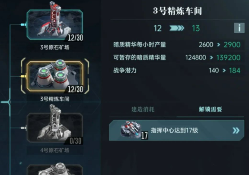Click the 12/30 level badge on 3号精炼车间
The image size is (249, 175).
click(x=75, y=89)
